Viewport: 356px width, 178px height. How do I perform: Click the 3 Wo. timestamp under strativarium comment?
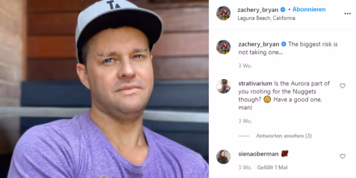[x=245, y=121]
